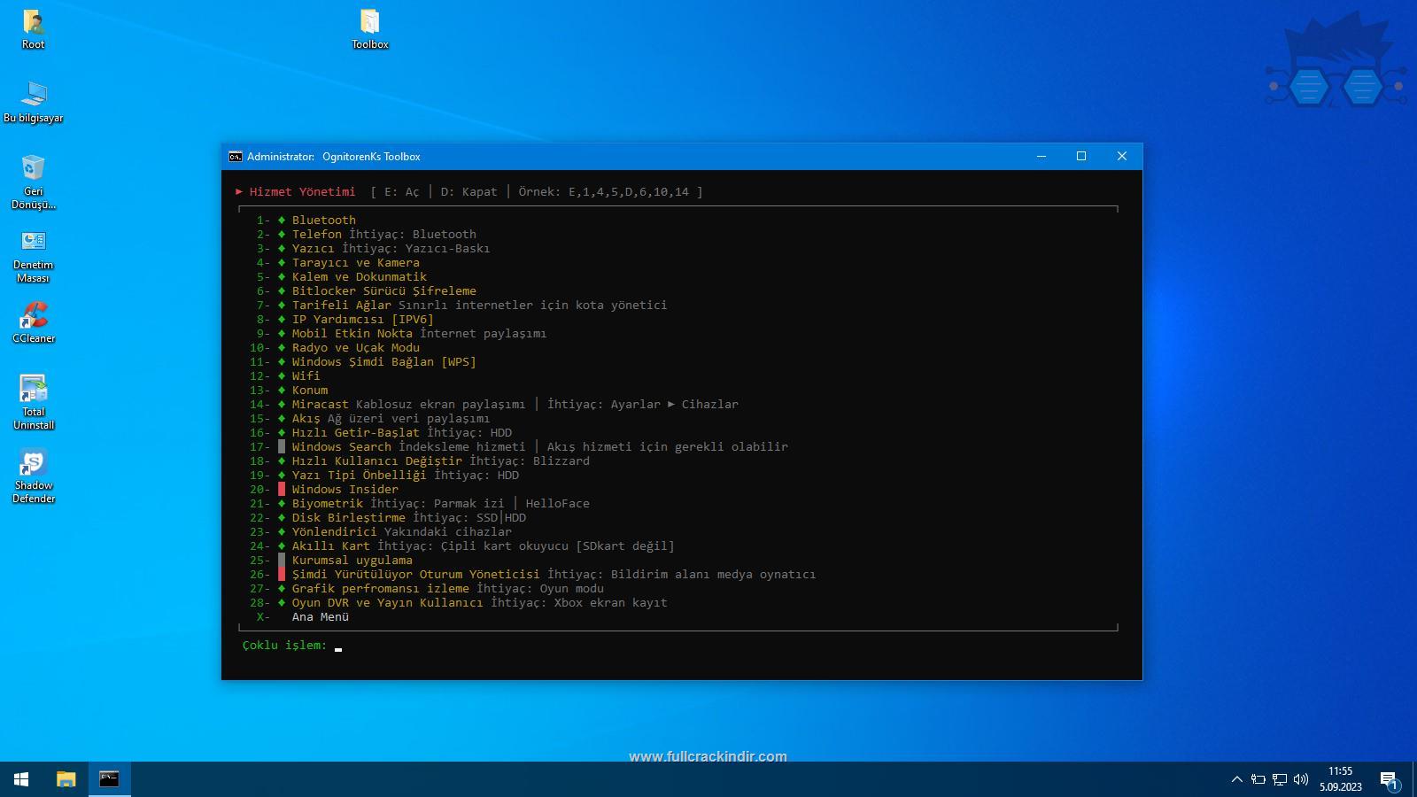Click the gray status block beside Kurumsal uygulama
Screen dimensions: 1417x797
[282, 560]
